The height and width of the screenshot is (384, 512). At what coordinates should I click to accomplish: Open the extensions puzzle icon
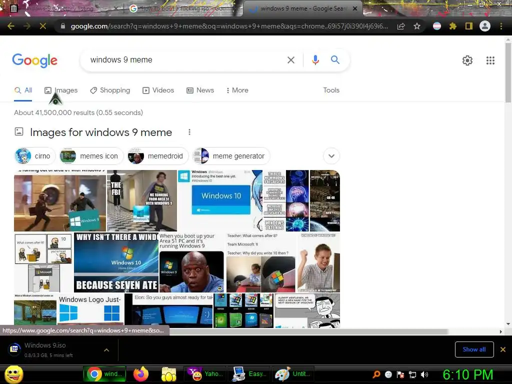coord(452,26)
